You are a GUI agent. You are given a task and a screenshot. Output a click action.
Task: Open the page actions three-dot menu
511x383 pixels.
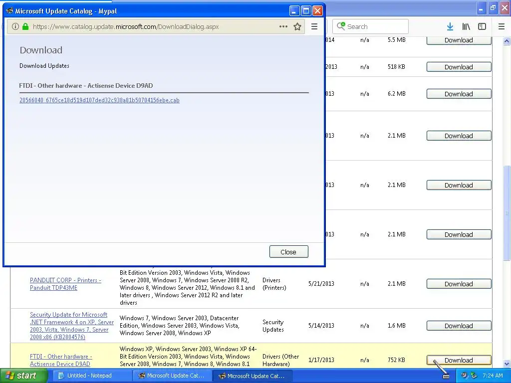point(283,27)
